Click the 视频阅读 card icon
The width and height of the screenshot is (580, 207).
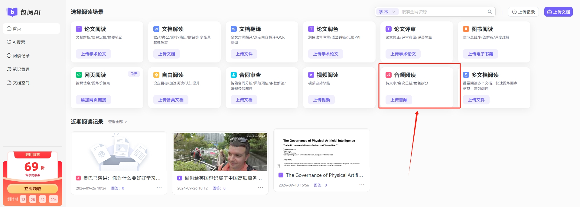311,75
